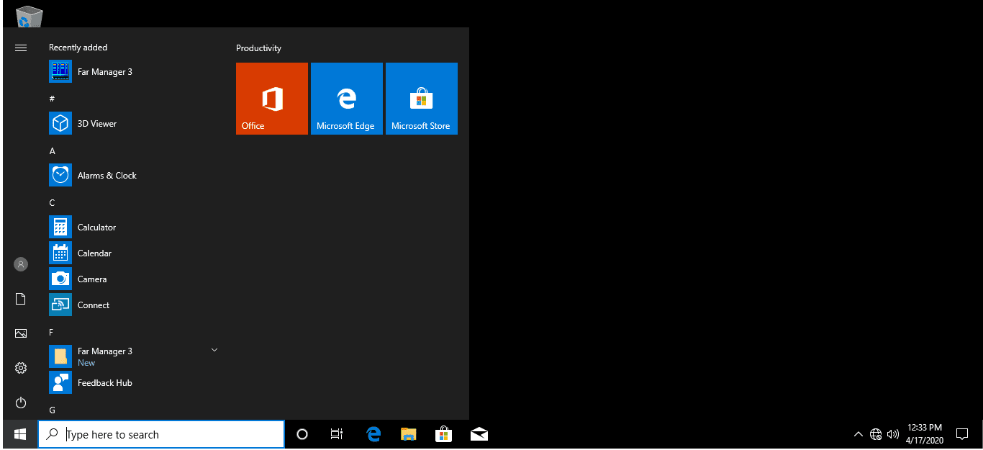Launch the 3D Viewer app
Viewport: 983px width, 450px height.
click(134, 124)
